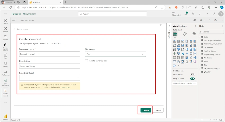The height and width of the screenshot is (122, 225).
Task: Click the green Create button
Action: [x=146, y=110]
